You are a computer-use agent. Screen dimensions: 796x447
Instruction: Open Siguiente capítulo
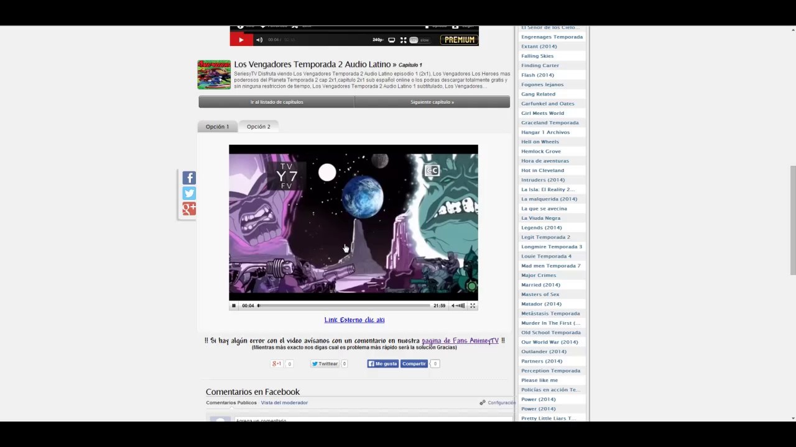pos(432,102)
